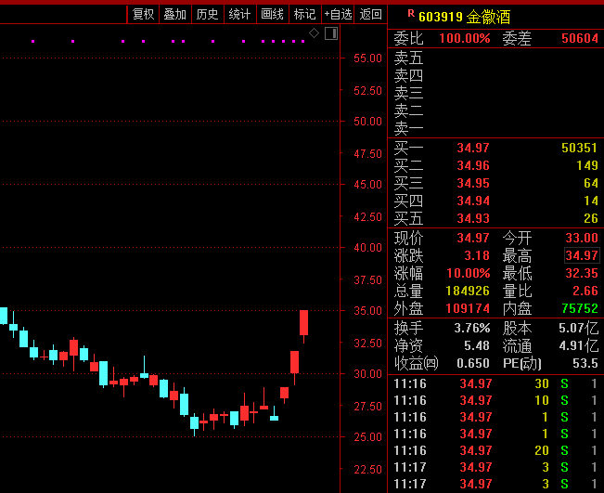Select the boxed 最高 value 34.97
604x493 pixels.
[x=582, y=255]
